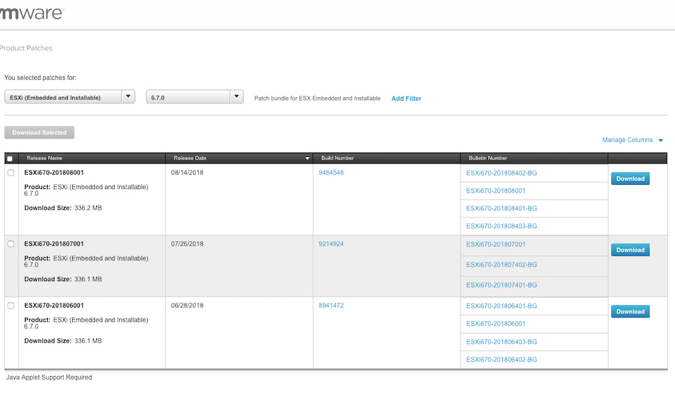Download the ESXi670-201808001 patch

(x=630, y=178)
